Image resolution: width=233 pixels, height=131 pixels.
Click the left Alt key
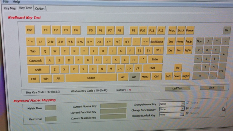point(59,78)
